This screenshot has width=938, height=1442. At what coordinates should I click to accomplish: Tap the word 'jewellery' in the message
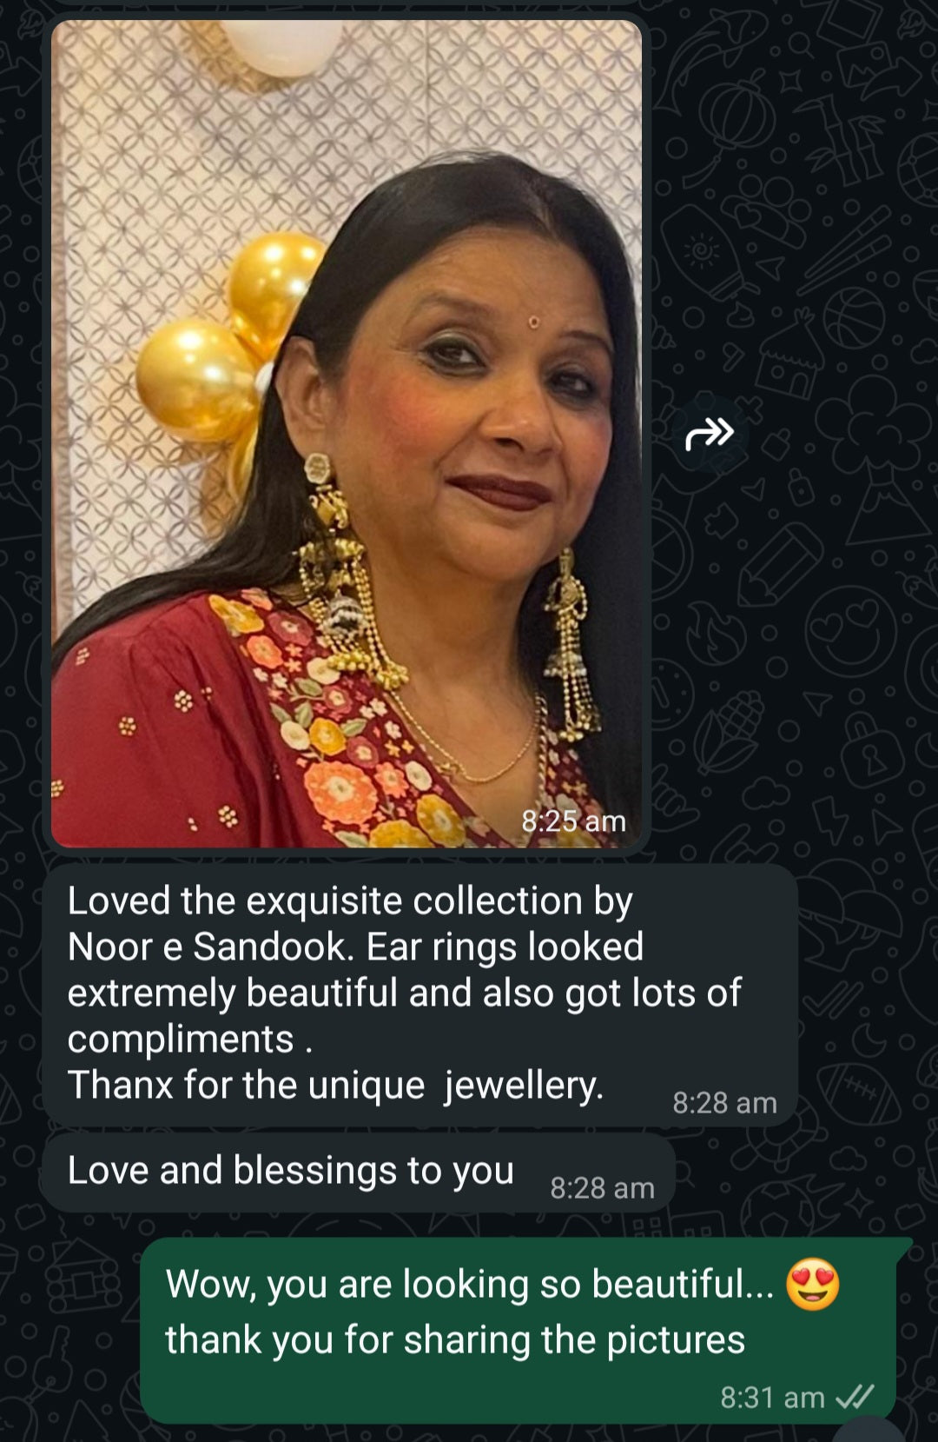pyautogui.click(x=523, y=1086)
